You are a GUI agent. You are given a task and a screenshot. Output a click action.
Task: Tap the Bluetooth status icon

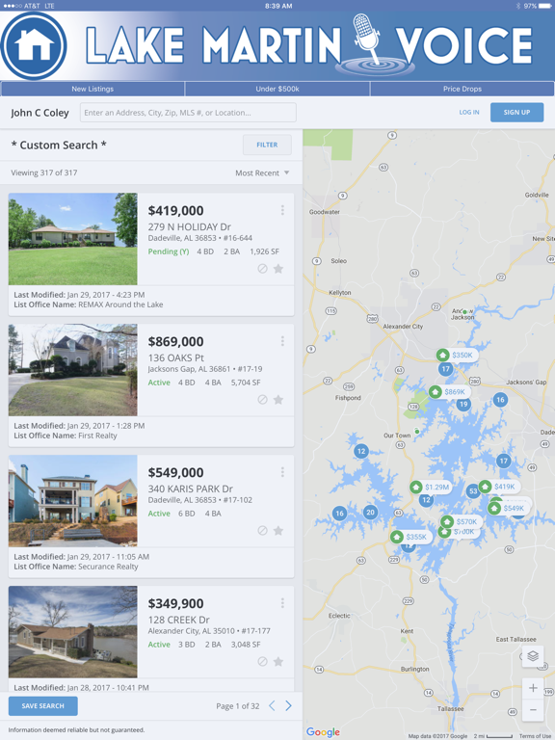click(x=517, y=6)
